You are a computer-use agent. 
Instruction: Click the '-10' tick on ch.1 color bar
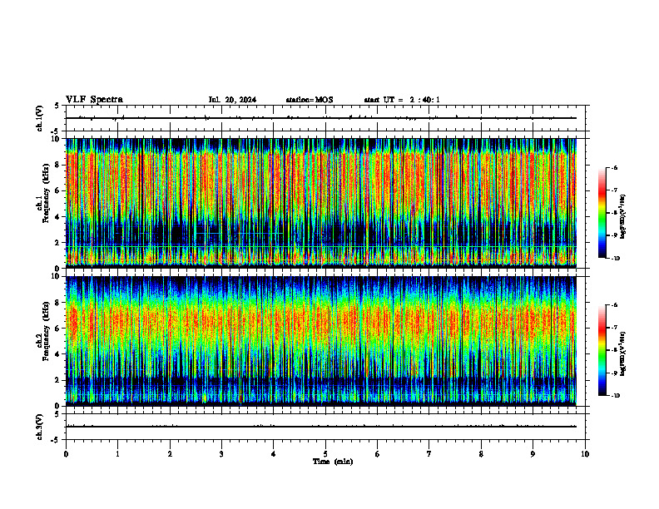click(615, 259)
